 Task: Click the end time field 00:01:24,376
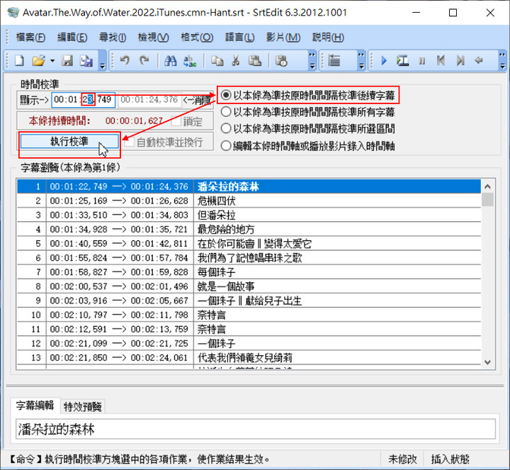(149, 99)
